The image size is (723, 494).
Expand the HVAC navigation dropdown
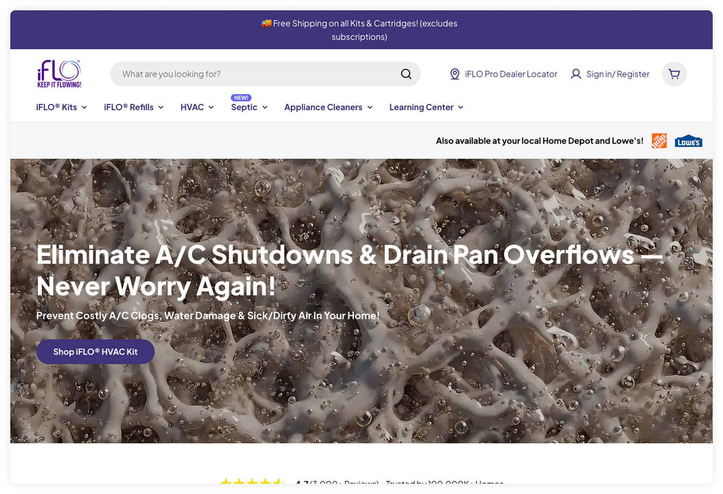196,107
